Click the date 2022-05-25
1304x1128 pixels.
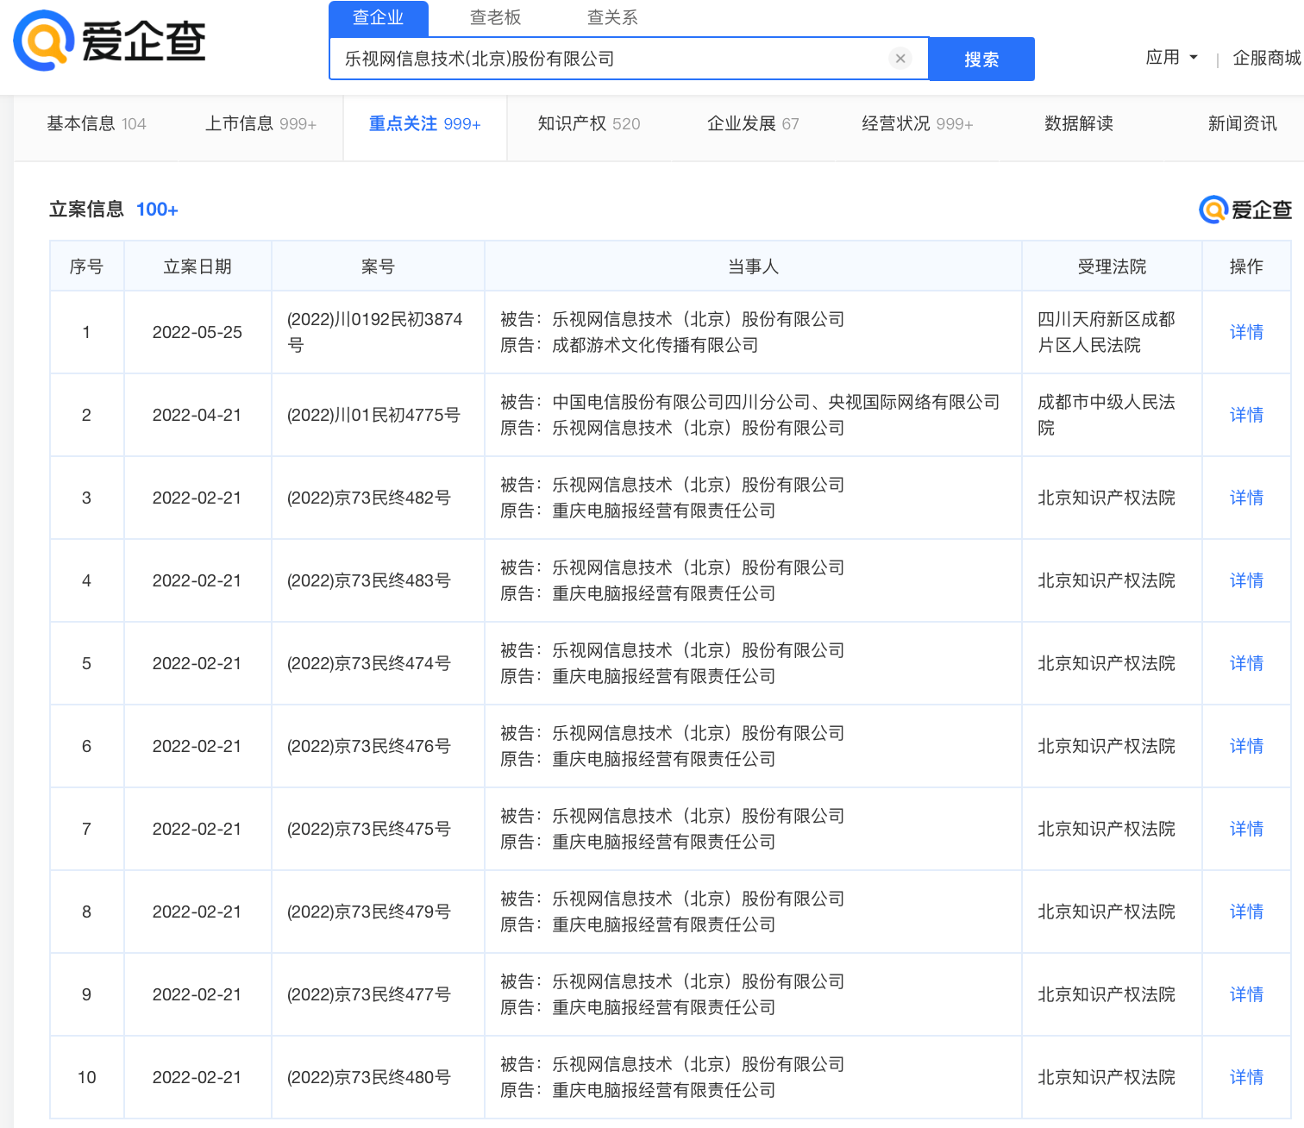click(x=197, y=333)
